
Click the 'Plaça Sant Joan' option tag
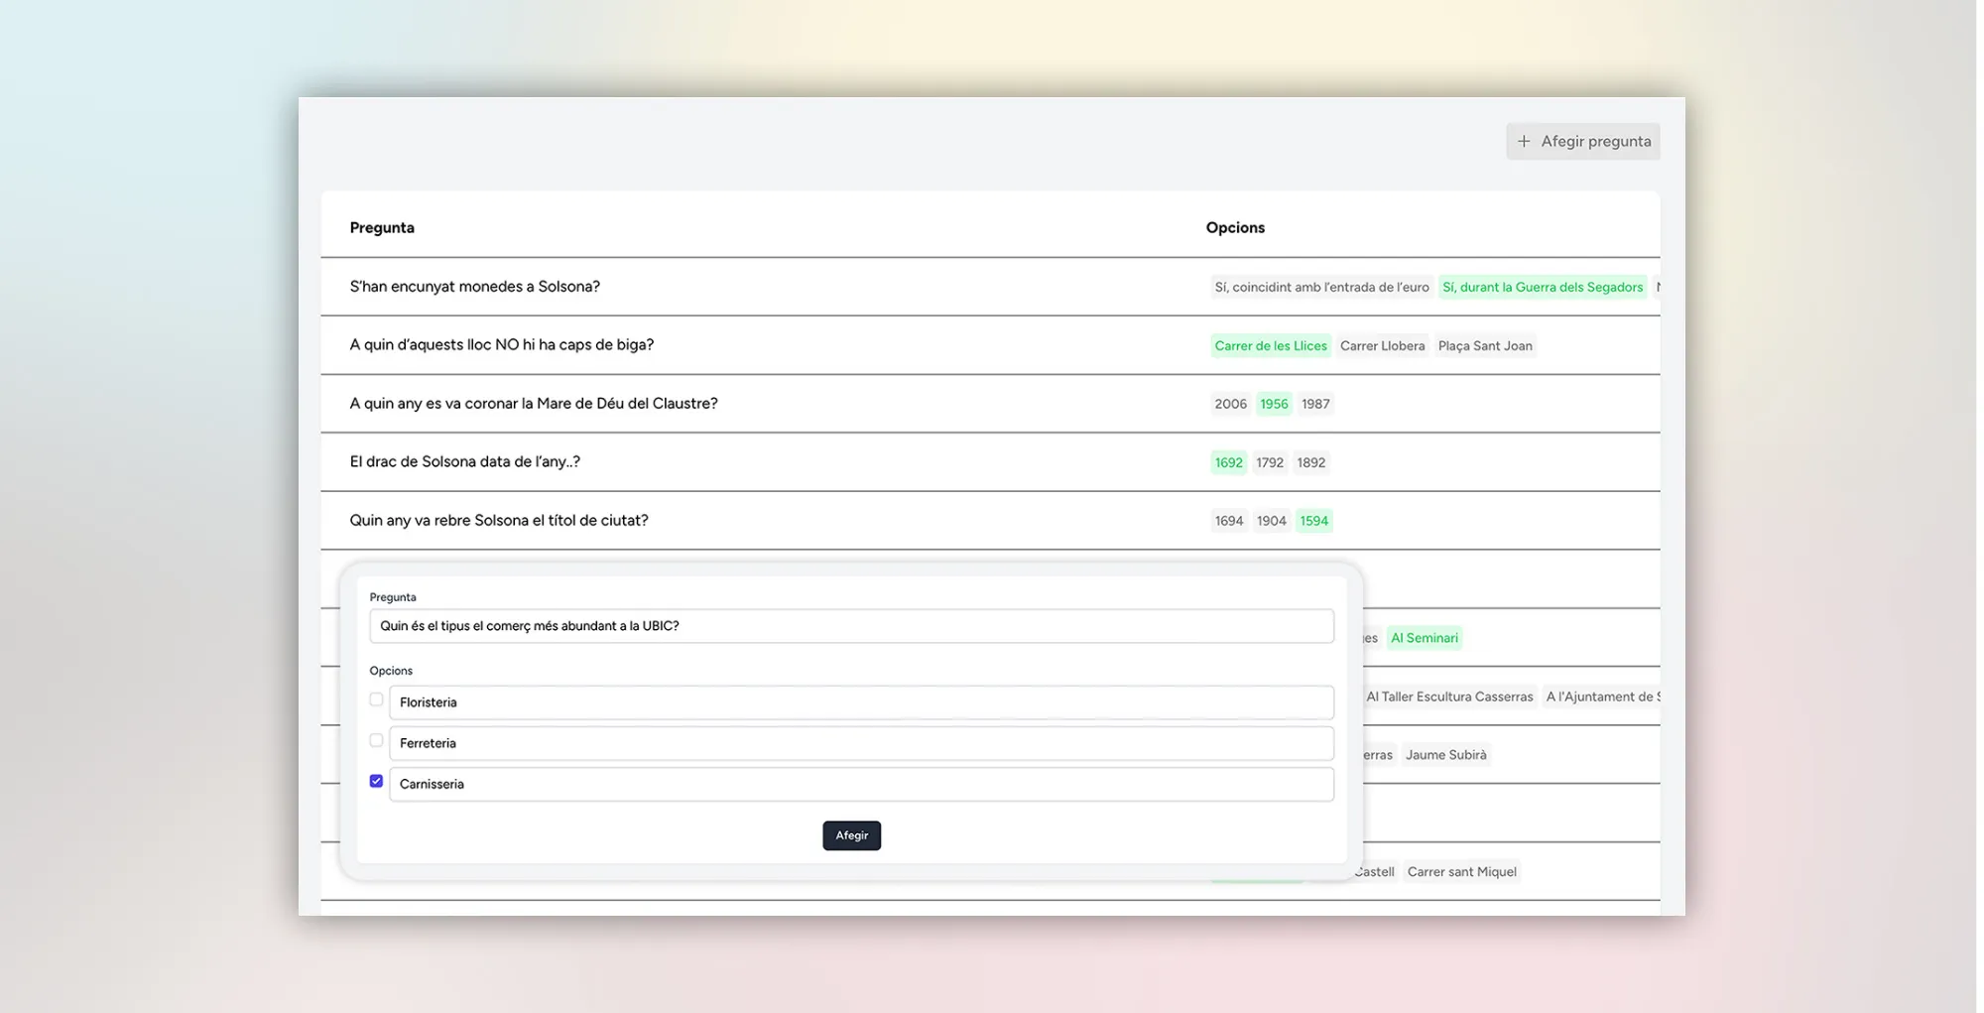1485,346
